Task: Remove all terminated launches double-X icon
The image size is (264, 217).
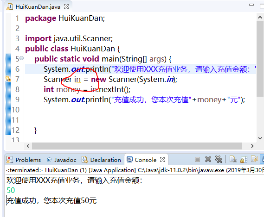Action: pos(219,159)
